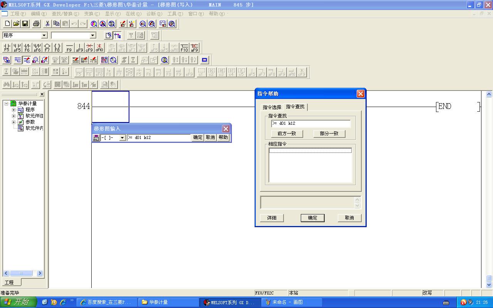Insert a normally open contact (F5)
This screenshot has width=493, height=308.
(x=7, y=48)
